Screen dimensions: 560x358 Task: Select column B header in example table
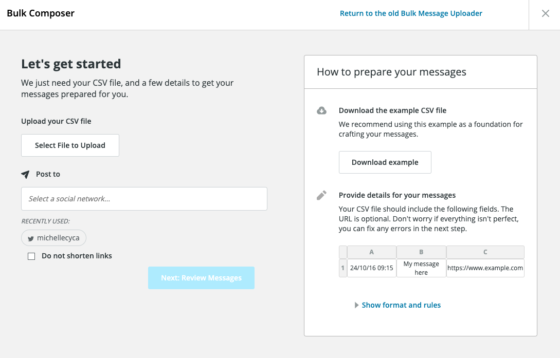coord(421,252)
